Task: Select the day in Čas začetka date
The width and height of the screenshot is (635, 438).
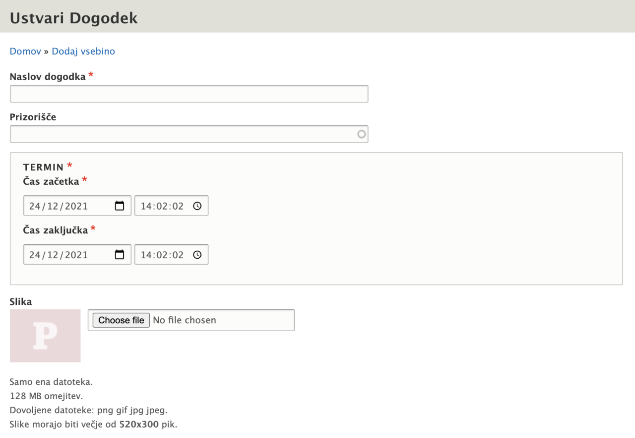Action: coord(35,206)
